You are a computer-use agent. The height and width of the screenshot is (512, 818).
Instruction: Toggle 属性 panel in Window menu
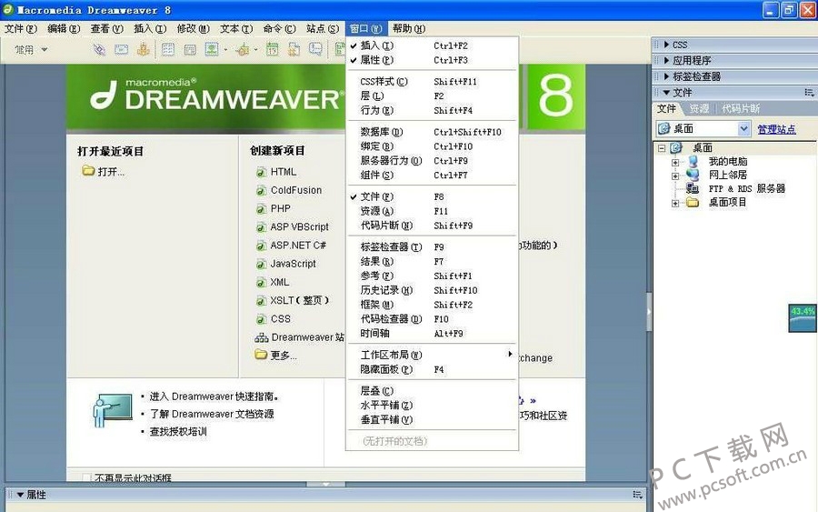tap(432, 60)
